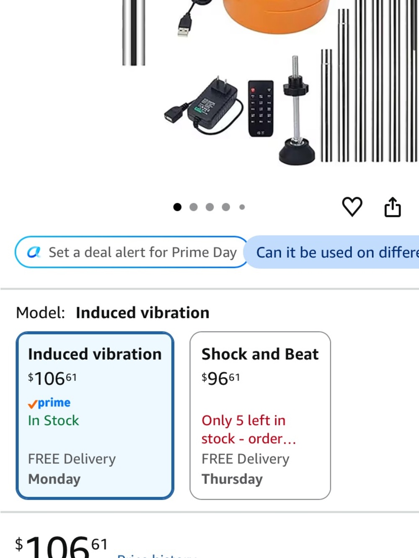Go to the fourth image dot
This screenshot has width=419, height=558.
226,207
